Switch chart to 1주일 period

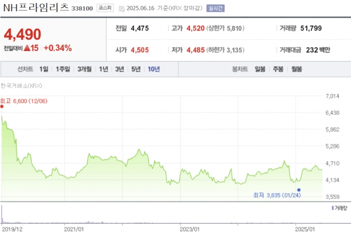(63, 69)
